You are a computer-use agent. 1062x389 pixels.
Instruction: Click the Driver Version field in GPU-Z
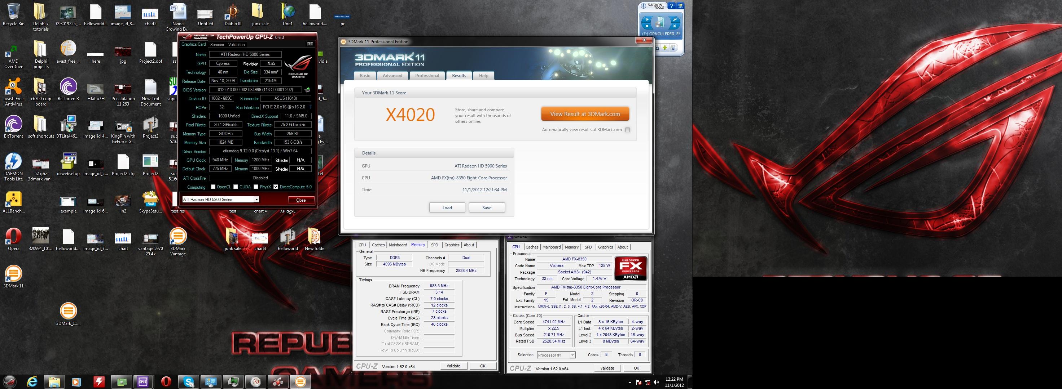(x=260, y=151)
